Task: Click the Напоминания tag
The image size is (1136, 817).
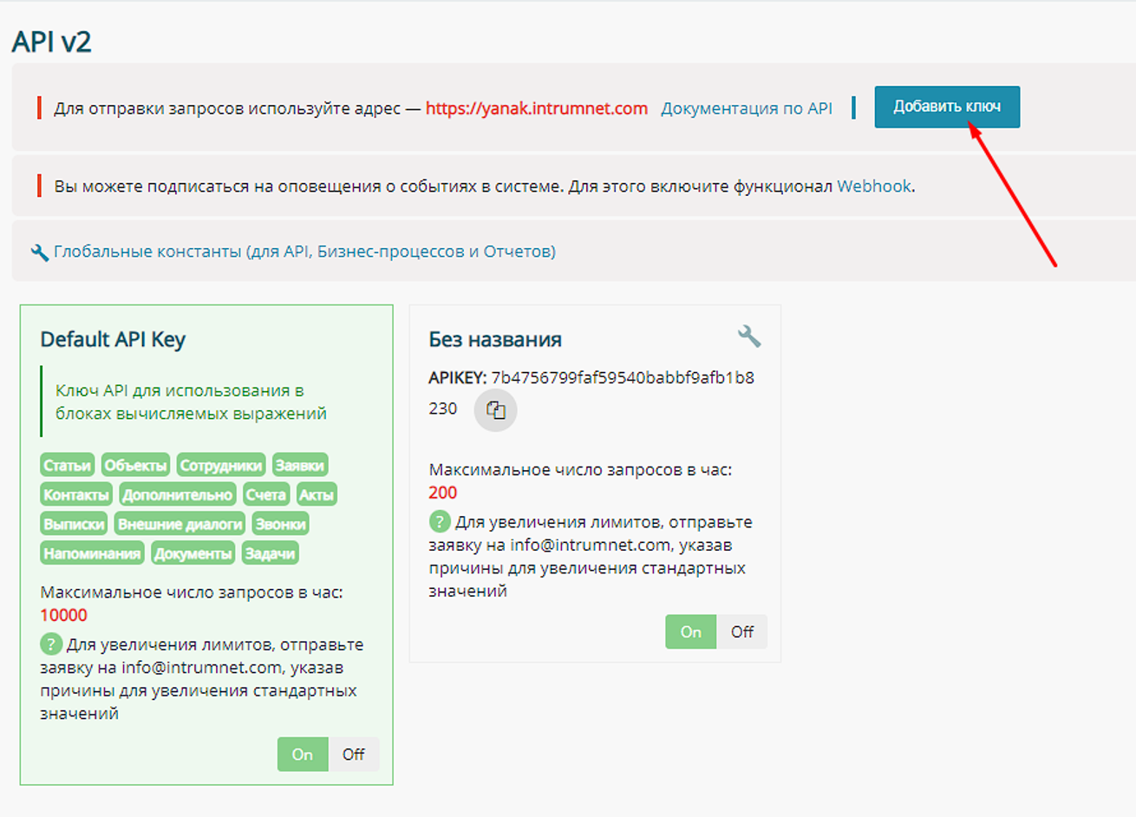Action: (92, 554)
